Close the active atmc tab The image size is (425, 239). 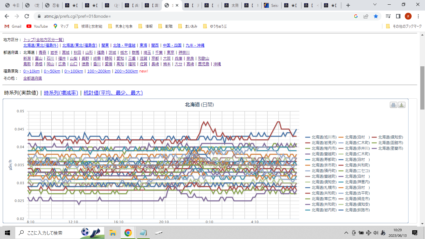pyautogui.click(x=177, y=5)
